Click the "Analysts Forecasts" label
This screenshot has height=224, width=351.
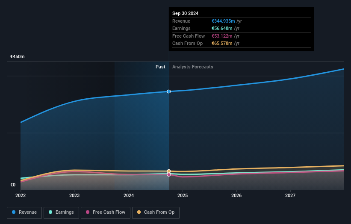point(192,67)
